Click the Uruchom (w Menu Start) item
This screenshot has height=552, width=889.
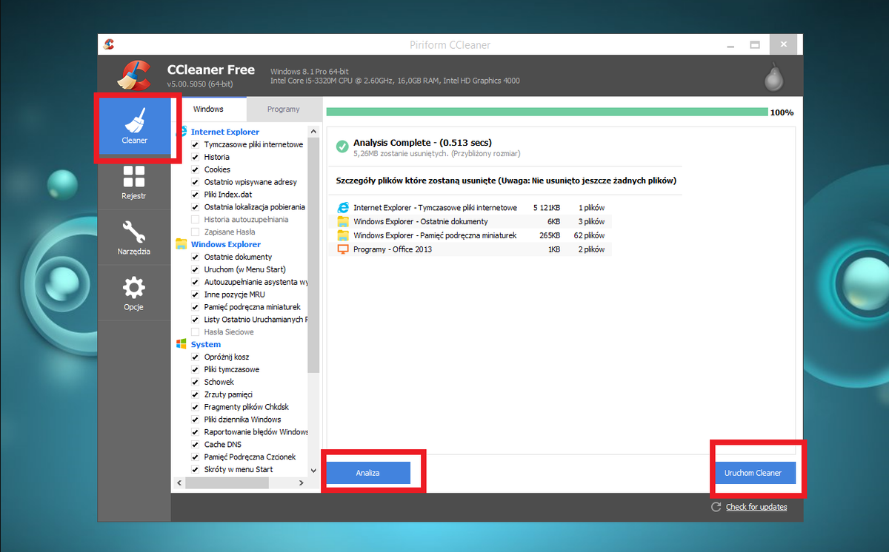click(x=245, y=269)
